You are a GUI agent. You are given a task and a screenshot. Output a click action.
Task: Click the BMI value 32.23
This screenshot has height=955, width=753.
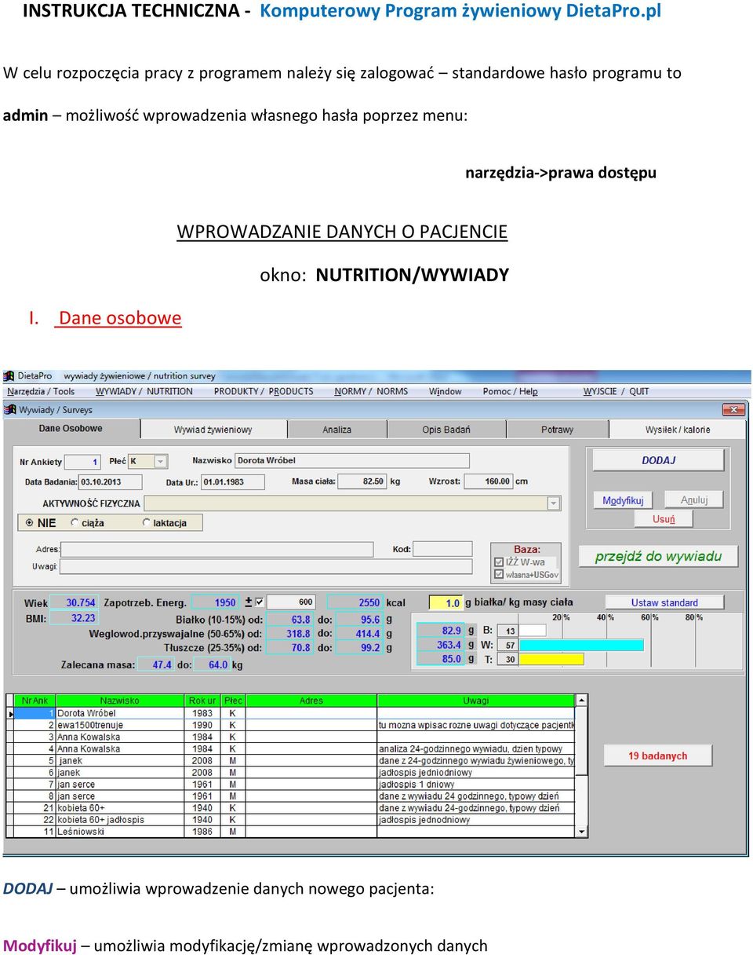point(74,618)
